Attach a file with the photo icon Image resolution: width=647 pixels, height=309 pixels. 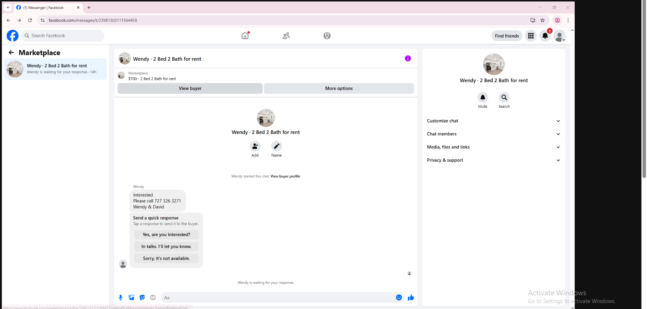tap(131, 298)
